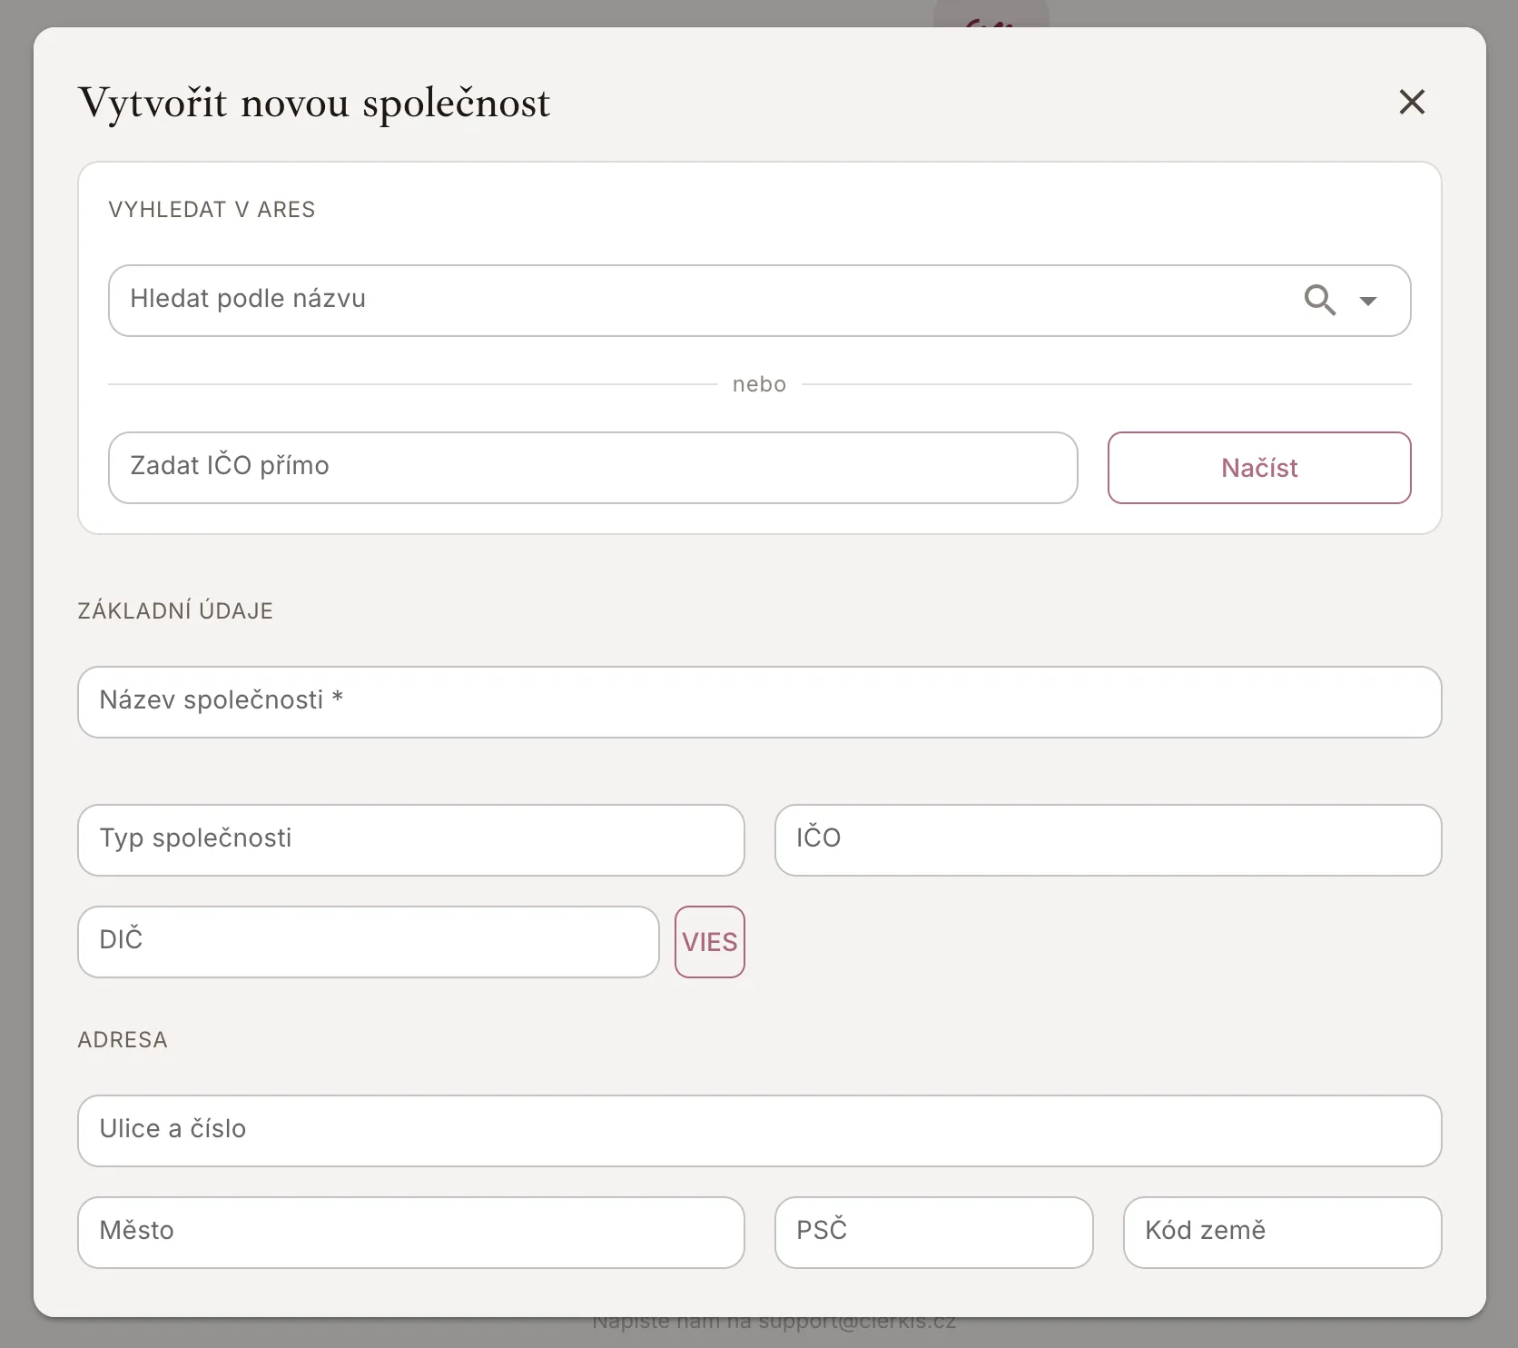Focus the Kód země field
The image size is (1518, 1348).
click(x=1282, y=1233)
